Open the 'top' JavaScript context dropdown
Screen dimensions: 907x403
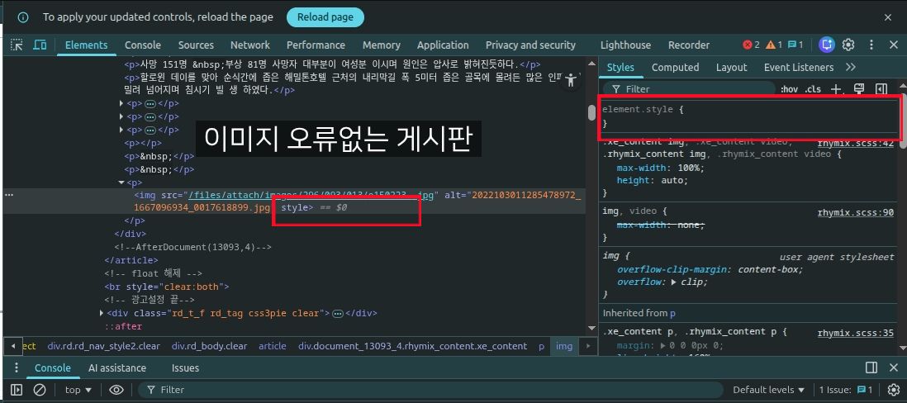(78, 390)
